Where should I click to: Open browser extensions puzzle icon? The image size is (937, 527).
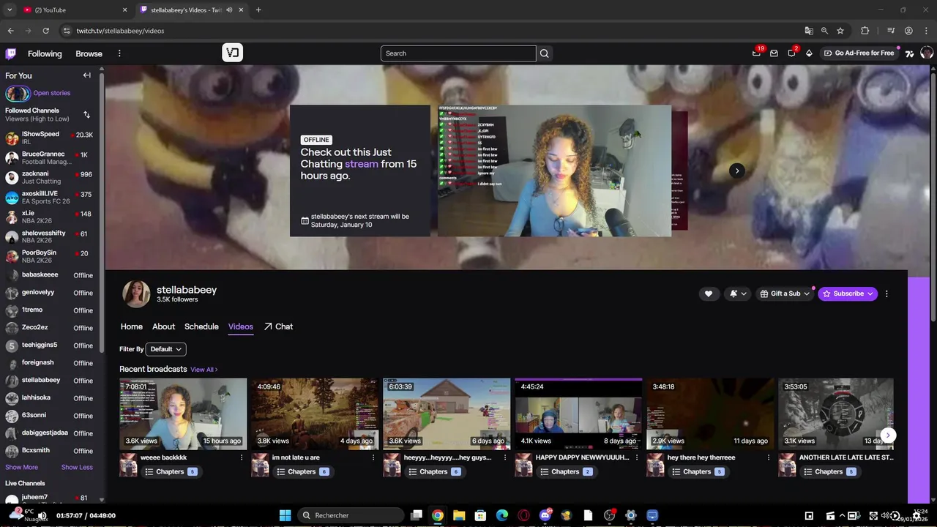865,31
